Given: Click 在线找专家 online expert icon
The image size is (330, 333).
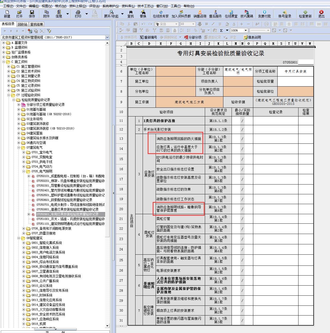Looking at the screenshot, I should click(161, 14).
